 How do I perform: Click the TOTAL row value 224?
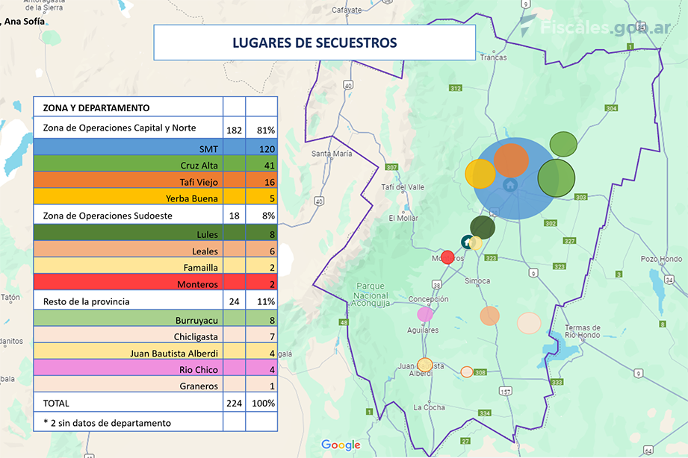(x=234, y=403)
